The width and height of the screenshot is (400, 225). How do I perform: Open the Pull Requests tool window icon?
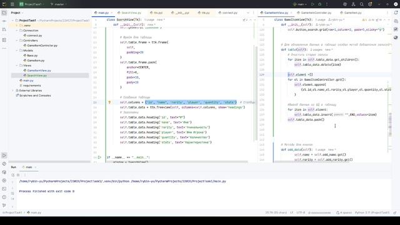[x=4, y=30]
